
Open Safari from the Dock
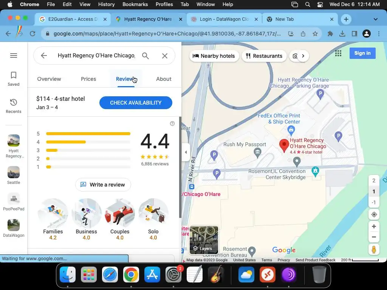pos(110,275)
